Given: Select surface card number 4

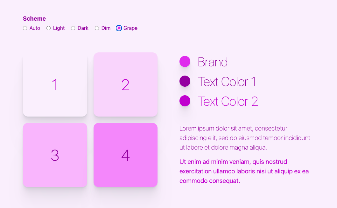Looking at the screenshot, I should 125,155.
